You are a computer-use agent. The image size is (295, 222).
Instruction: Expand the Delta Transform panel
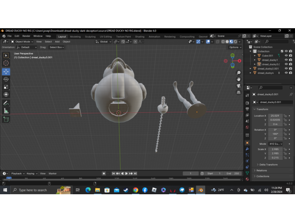268,165
